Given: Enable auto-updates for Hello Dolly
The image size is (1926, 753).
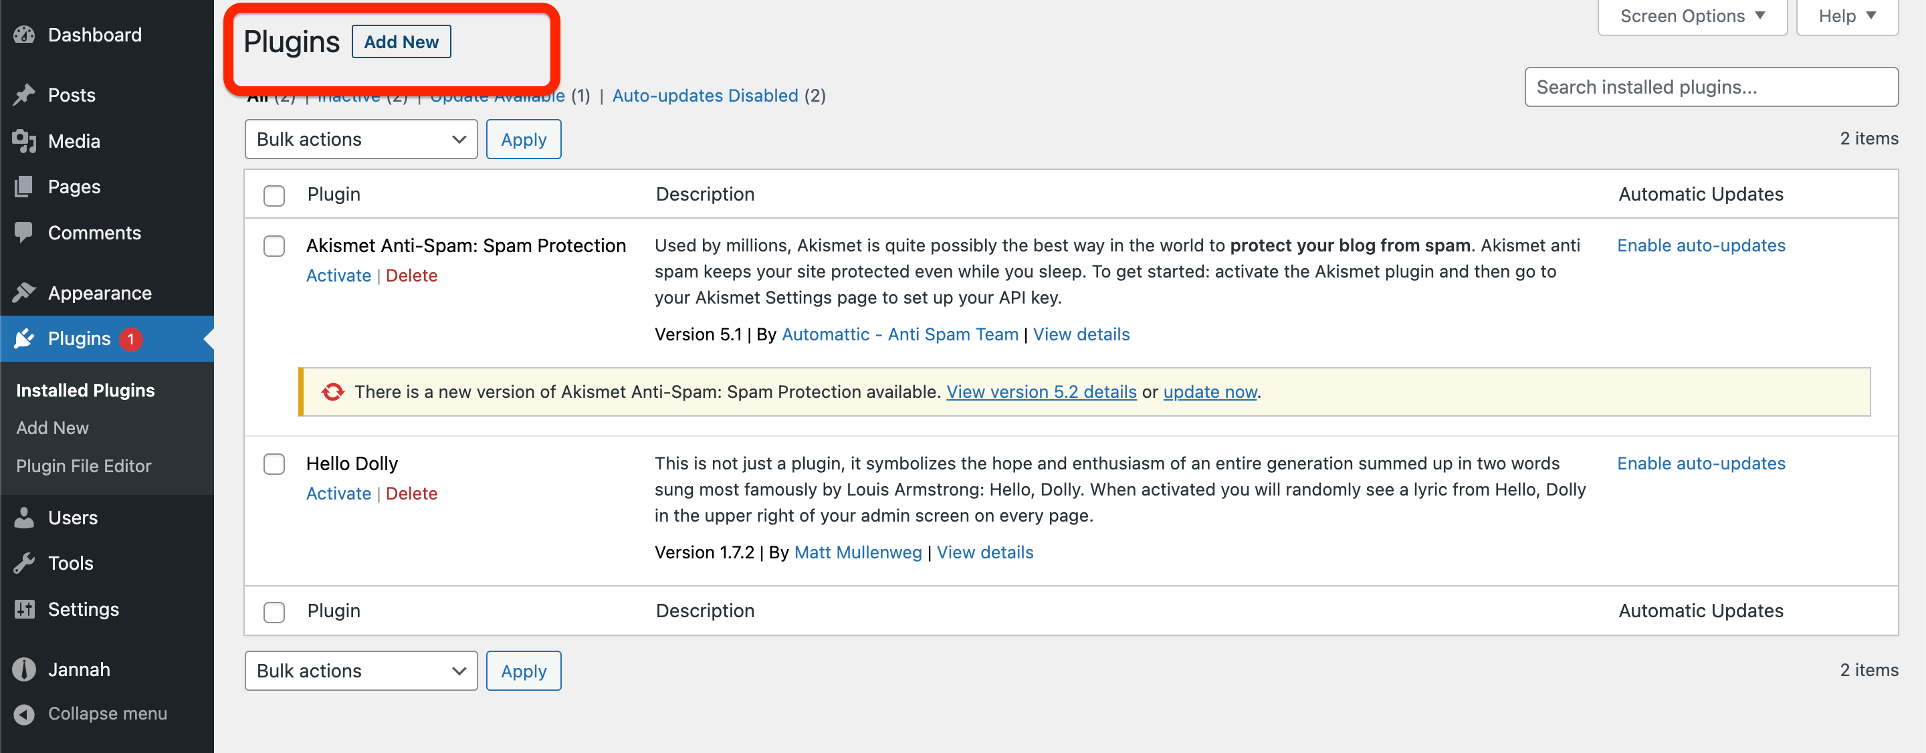Looking at the screenshot, I should 1700,463.
